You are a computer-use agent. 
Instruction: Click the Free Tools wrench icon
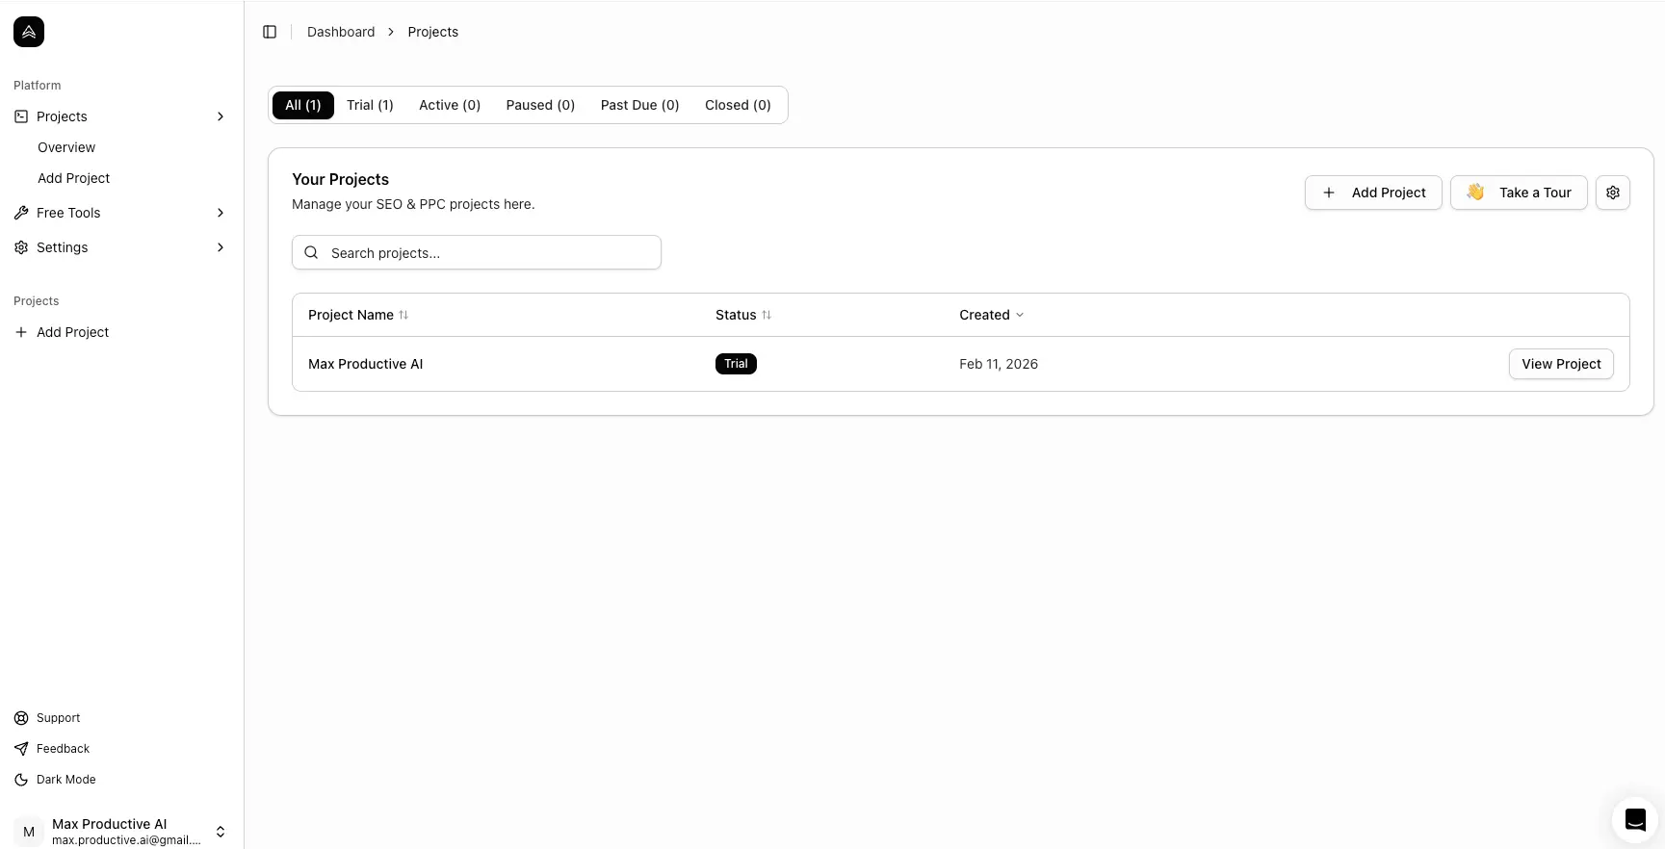click(21, 213)
